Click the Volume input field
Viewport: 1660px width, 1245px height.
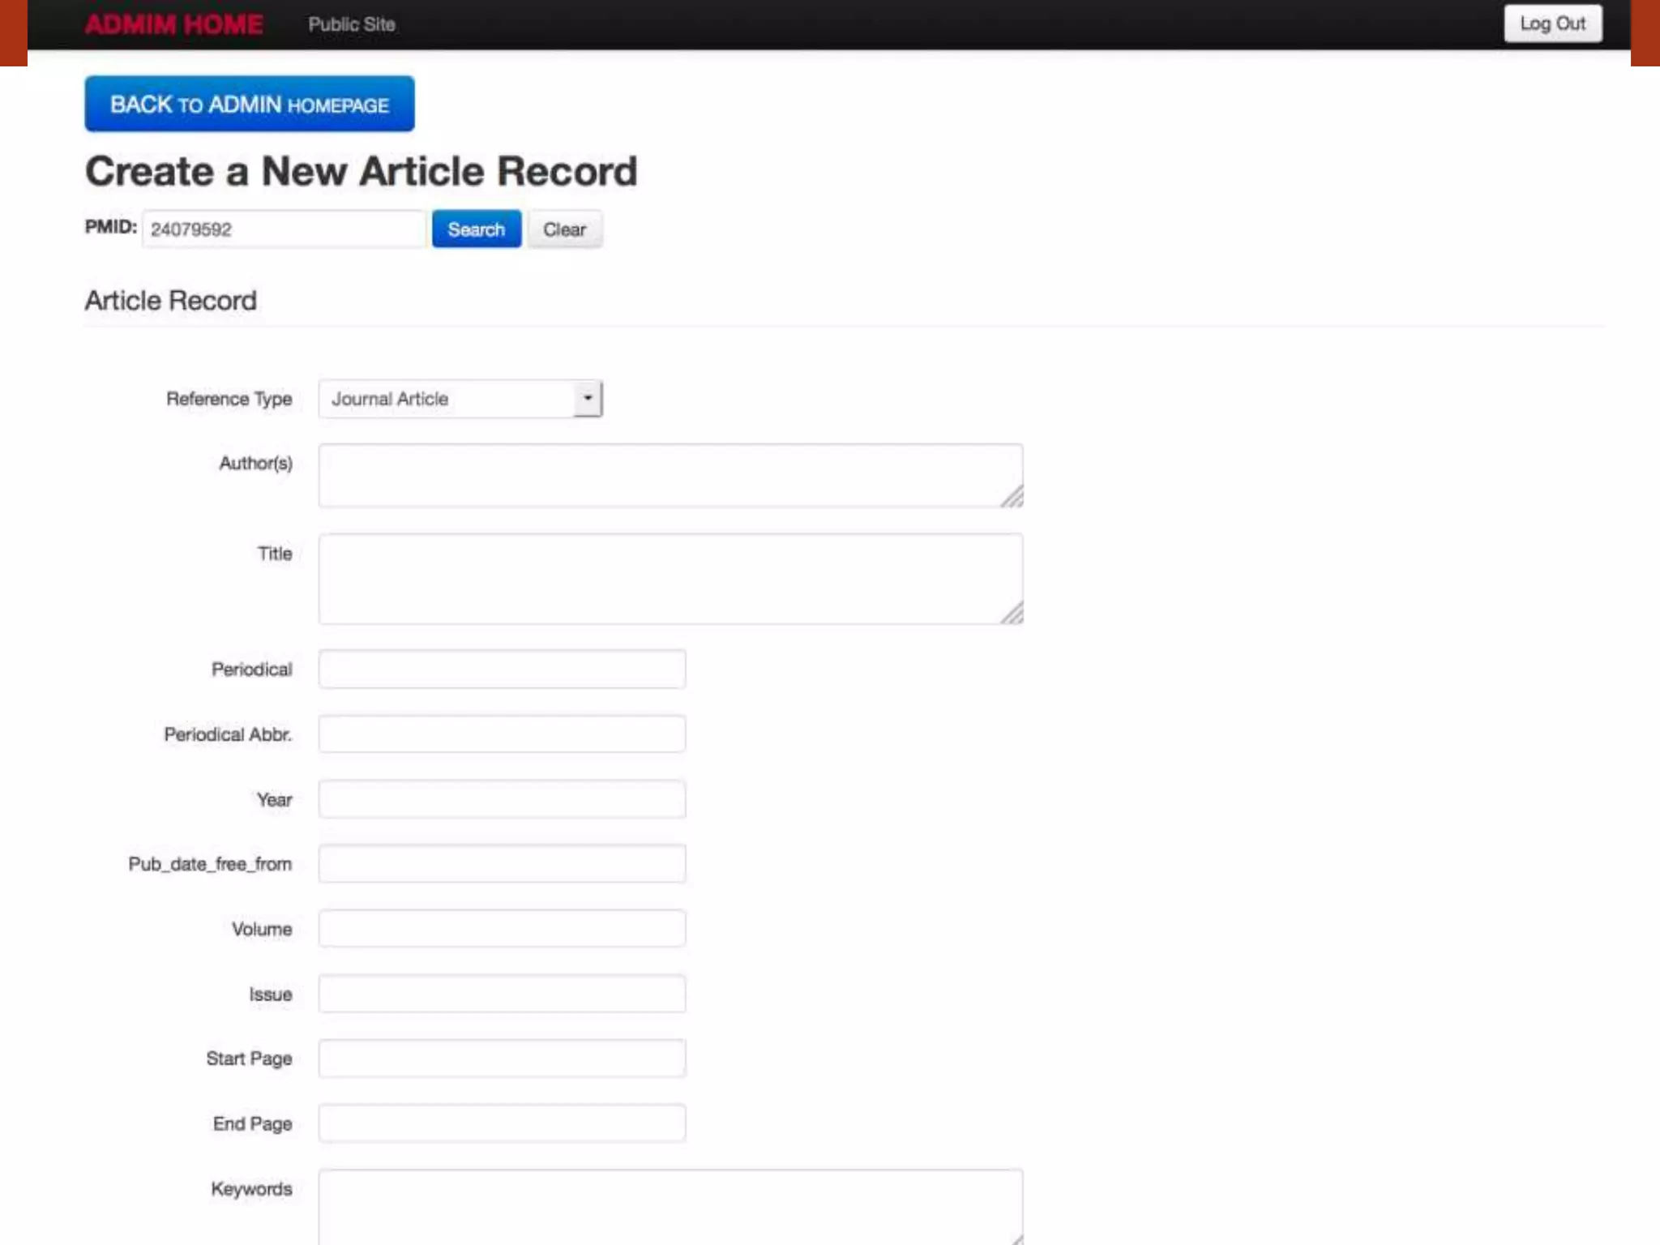click(502, 928)
